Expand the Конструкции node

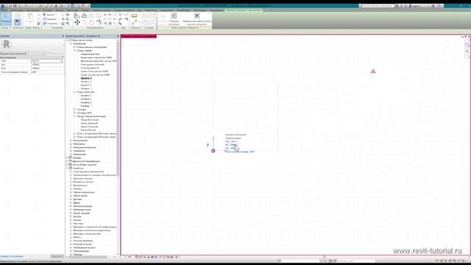coord(71,141)
